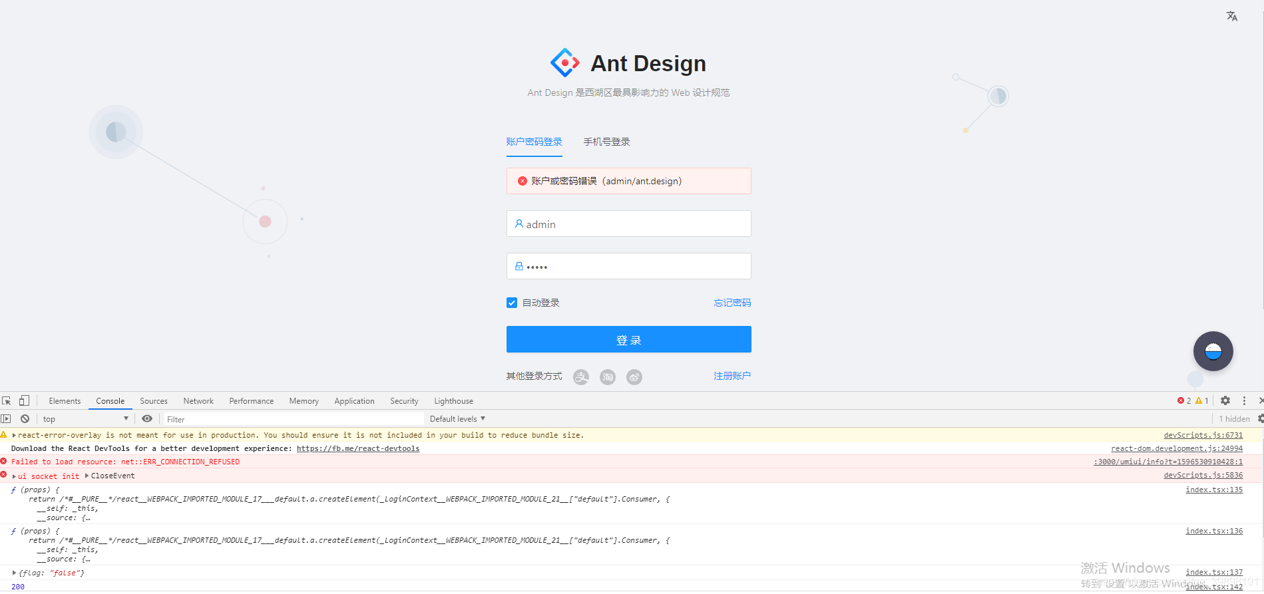Open the Performance panel tab
This screenshot has height=594, width=1264.
[252, 400]
